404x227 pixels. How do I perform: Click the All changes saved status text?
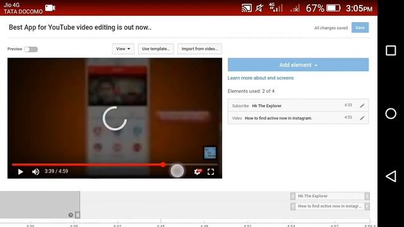point(331,28)
